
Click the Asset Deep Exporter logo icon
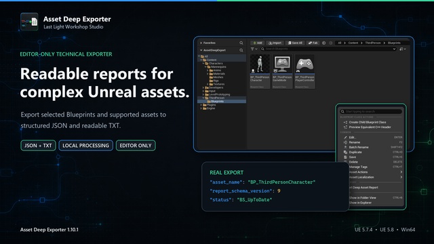point(29,22)
